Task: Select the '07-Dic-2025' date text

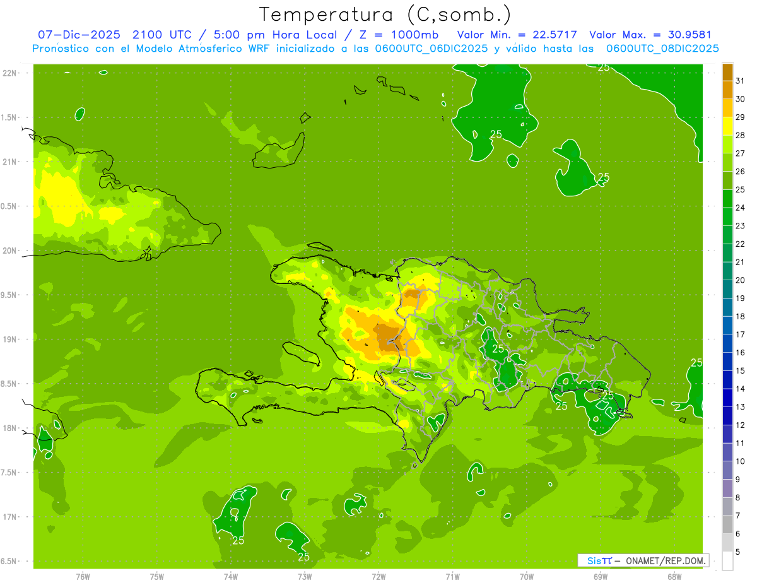Action: click(x=79, y=35)
